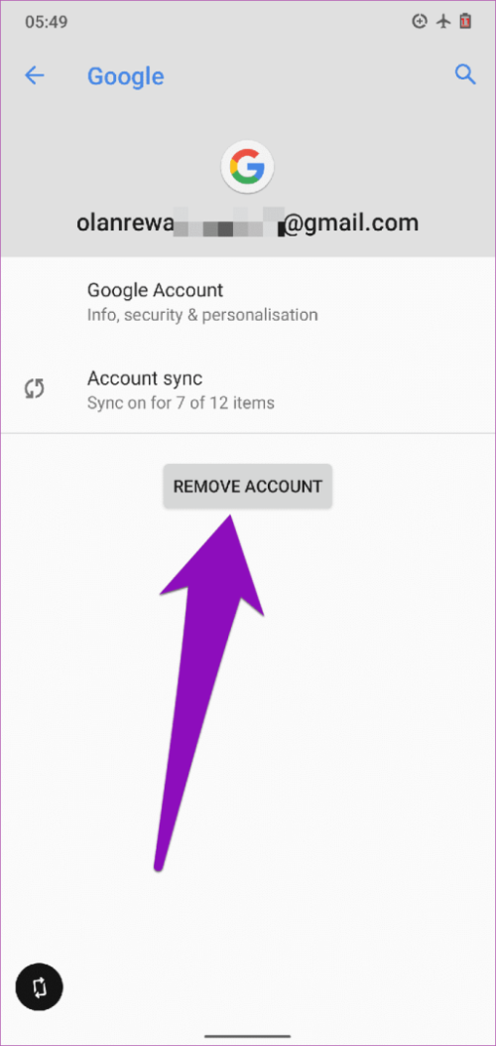Viewport: 496px width, 1046px height.
Task: Select the Google page title
Action: point(126,76)
